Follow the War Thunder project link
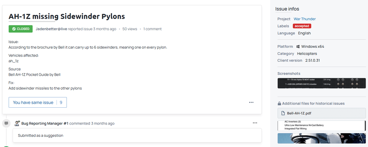This screenshot has height=147, width=368. point(304,19)
